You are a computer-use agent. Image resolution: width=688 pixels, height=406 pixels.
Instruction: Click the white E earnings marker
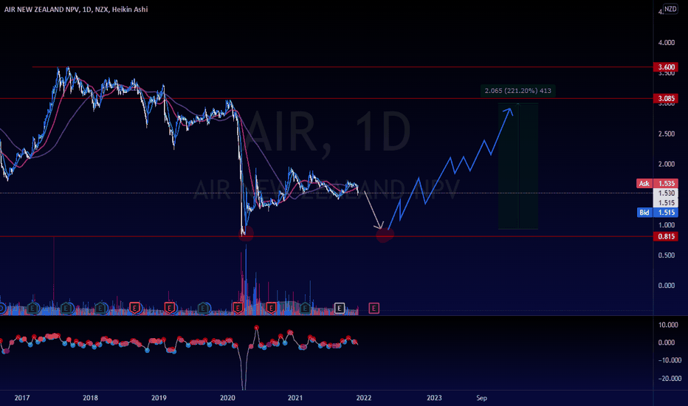tap(339, 309)
